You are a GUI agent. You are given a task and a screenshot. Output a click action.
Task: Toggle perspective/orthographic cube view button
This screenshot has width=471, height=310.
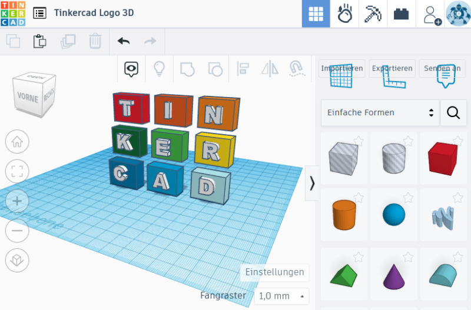[17, 260]
